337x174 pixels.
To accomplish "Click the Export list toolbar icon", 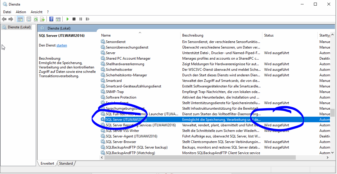I will [42, 19].
